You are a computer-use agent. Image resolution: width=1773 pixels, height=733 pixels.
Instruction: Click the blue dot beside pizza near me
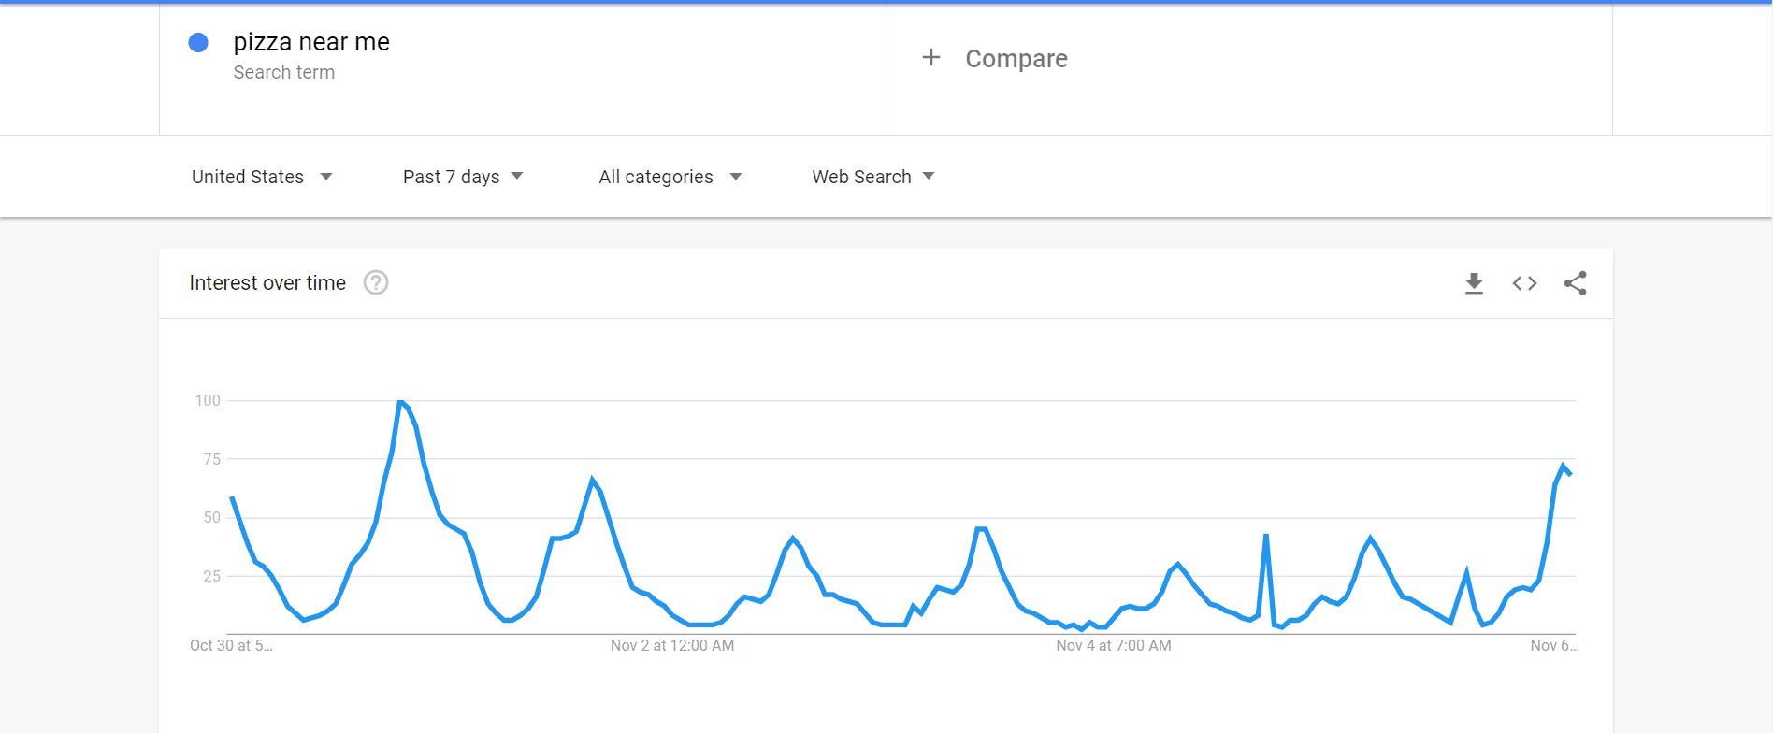point(198,42)
